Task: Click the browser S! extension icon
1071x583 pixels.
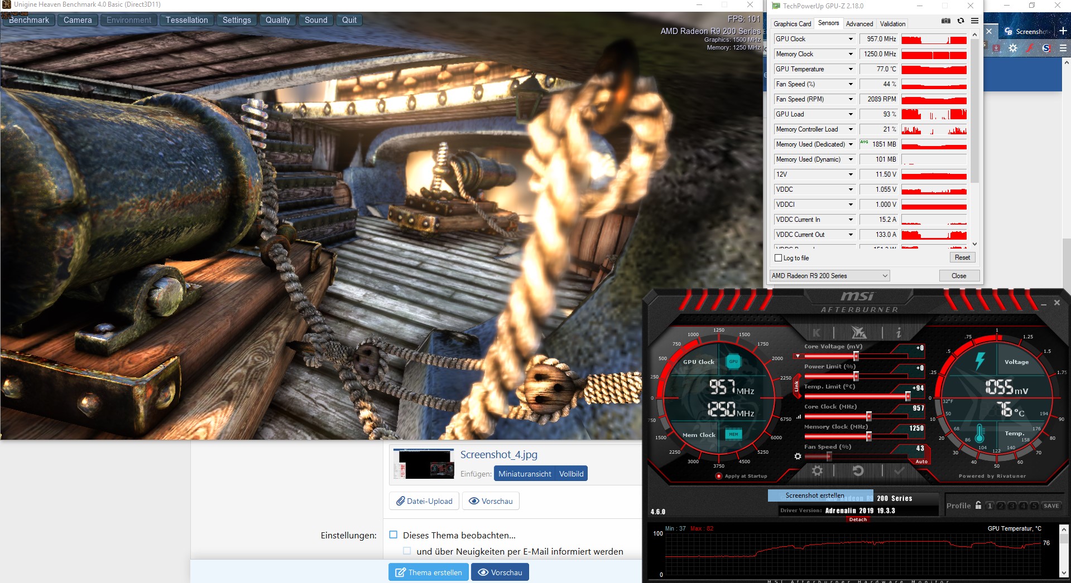Action: point(1047,48)
